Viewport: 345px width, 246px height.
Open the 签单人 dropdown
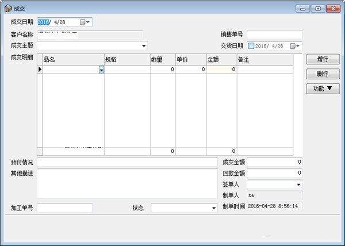pos(298,184)
